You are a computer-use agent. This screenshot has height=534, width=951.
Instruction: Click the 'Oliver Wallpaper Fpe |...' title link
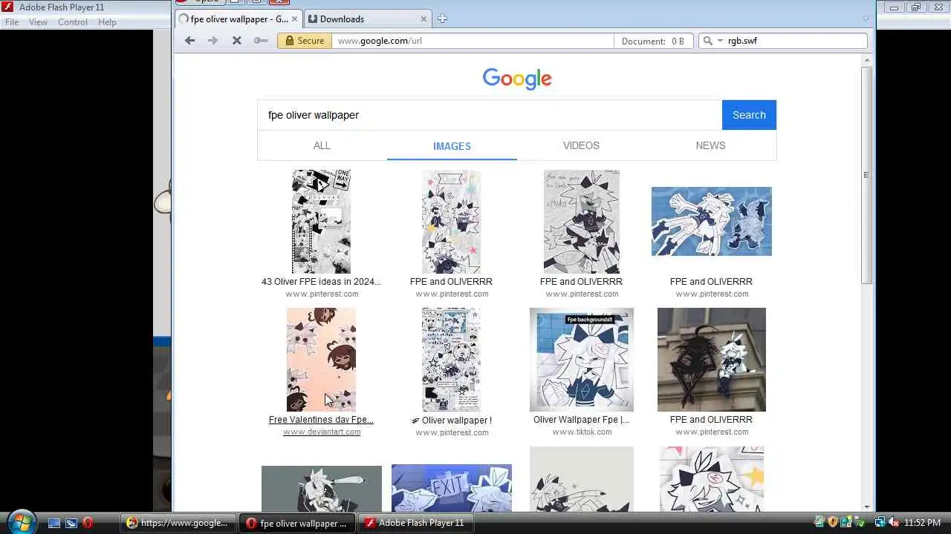coord(581,420)
